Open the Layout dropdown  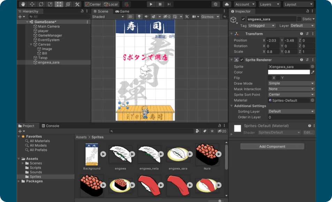pos(298,4)
